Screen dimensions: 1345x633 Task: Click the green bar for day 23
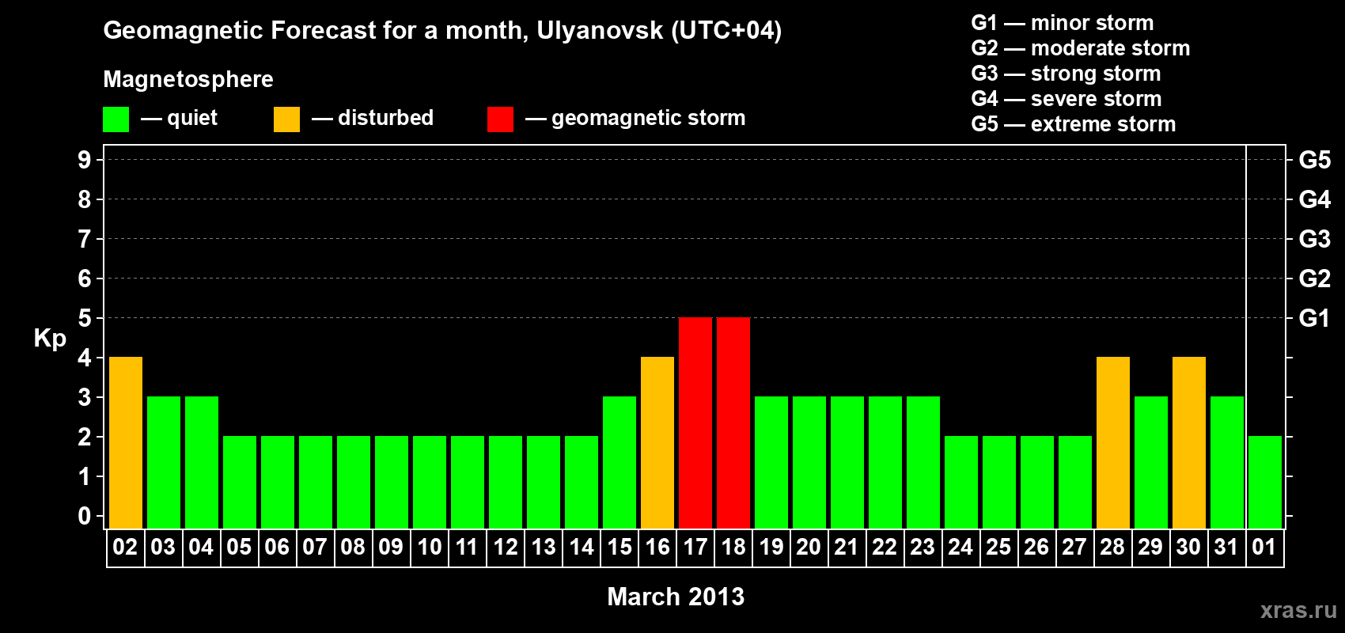[923, 462]
